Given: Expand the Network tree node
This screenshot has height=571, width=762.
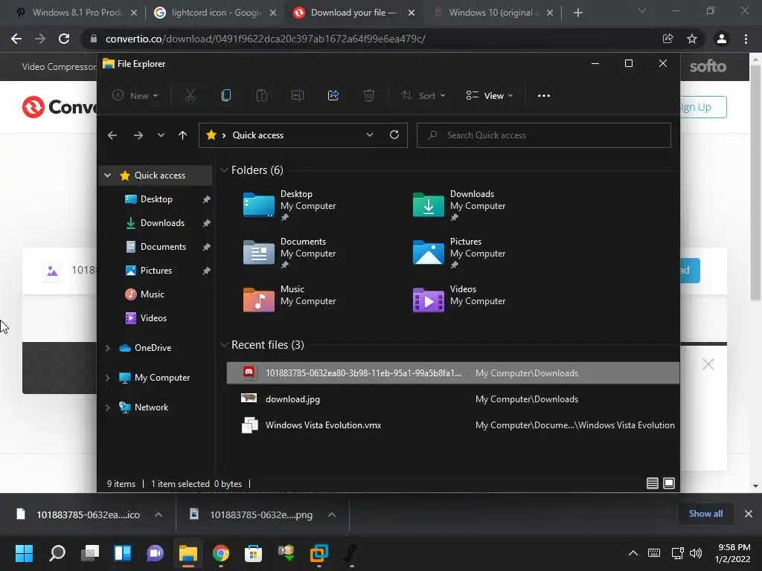Looking at the screenshot, I should [108, 407].
